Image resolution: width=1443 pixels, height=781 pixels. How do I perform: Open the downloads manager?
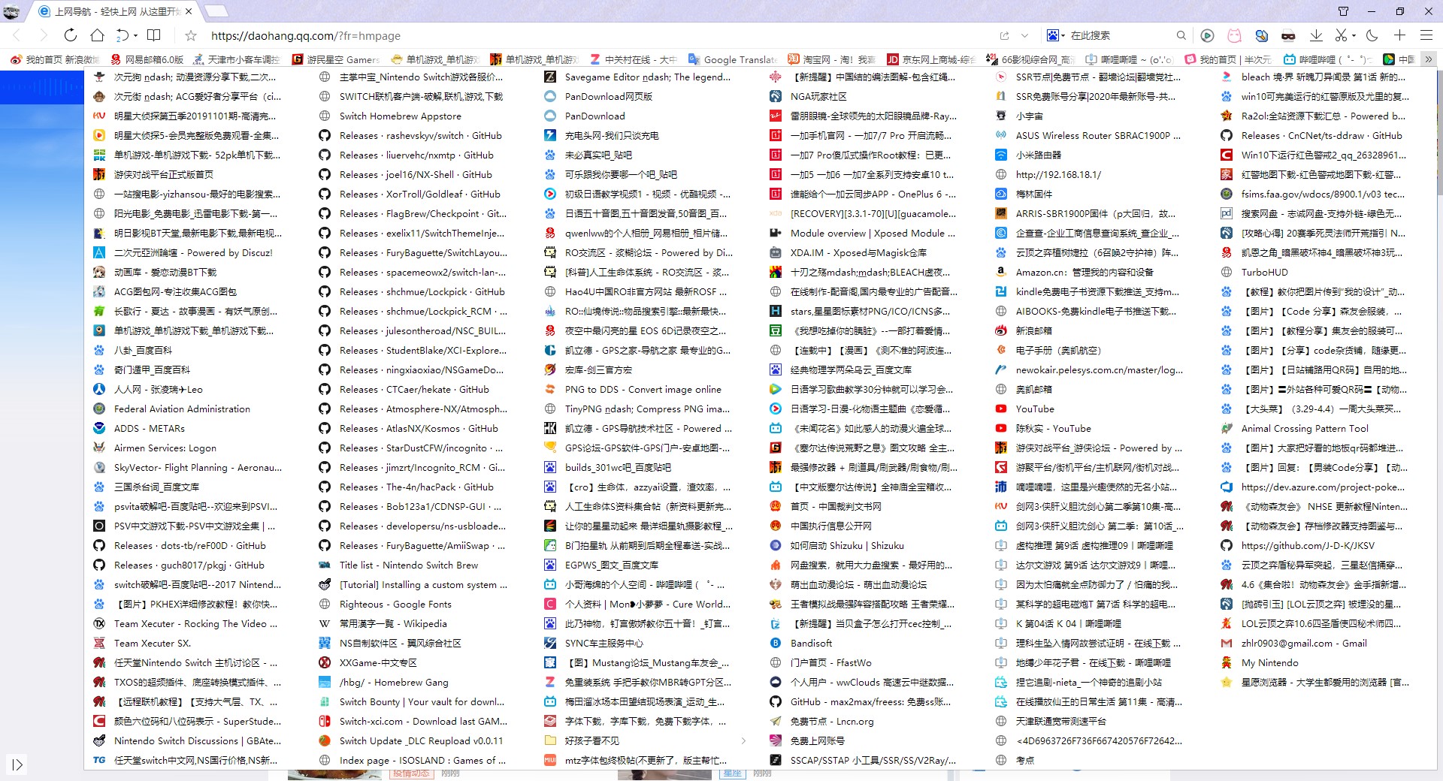(1316, 35)
